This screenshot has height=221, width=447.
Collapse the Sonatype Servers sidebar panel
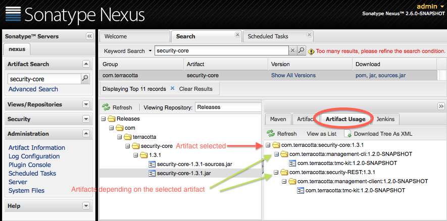[89, 36]
